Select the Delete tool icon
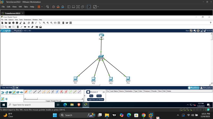 (x=10, y=27)
